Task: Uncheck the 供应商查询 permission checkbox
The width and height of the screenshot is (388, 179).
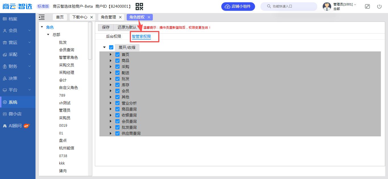Action: (x=117, y=133)
